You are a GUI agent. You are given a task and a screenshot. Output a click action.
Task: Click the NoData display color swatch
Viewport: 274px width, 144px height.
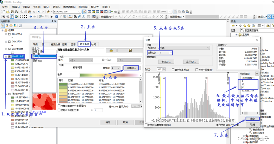pos(136,106)
